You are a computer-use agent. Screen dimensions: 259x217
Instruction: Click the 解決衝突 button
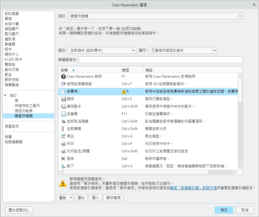pyautogui.click(x=113, y=198)
